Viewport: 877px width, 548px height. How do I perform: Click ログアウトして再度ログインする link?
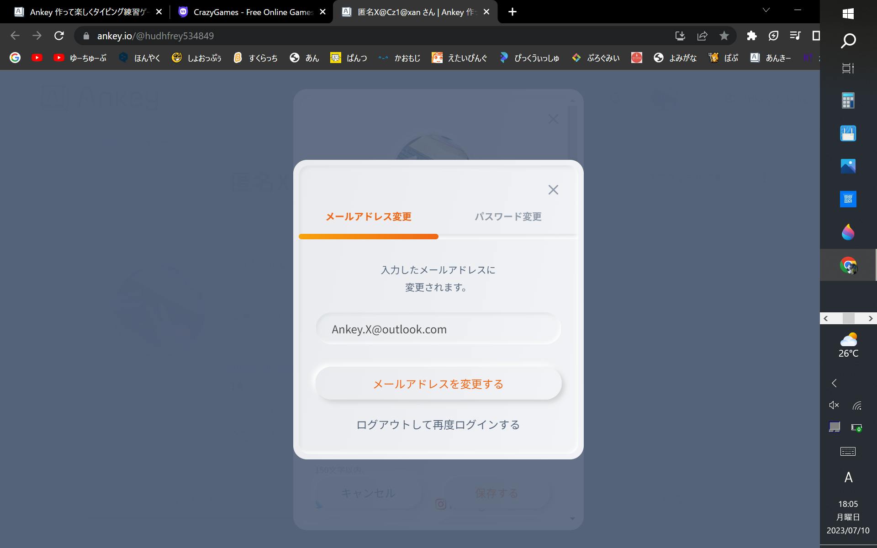tap(438, 425)
